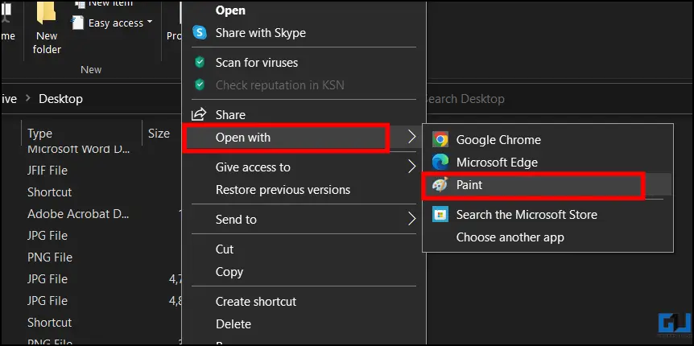Click the Microsoft Store icon
This screenshot has width=694, height=346.
[440, 215]
